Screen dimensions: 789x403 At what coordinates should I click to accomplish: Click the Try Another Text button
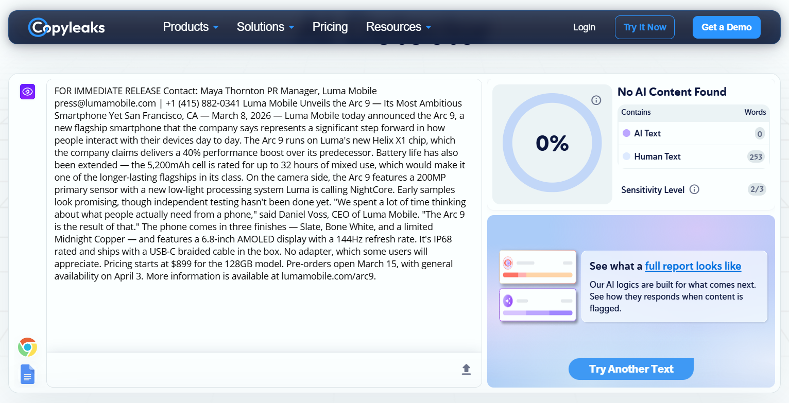tap(631, 369)
